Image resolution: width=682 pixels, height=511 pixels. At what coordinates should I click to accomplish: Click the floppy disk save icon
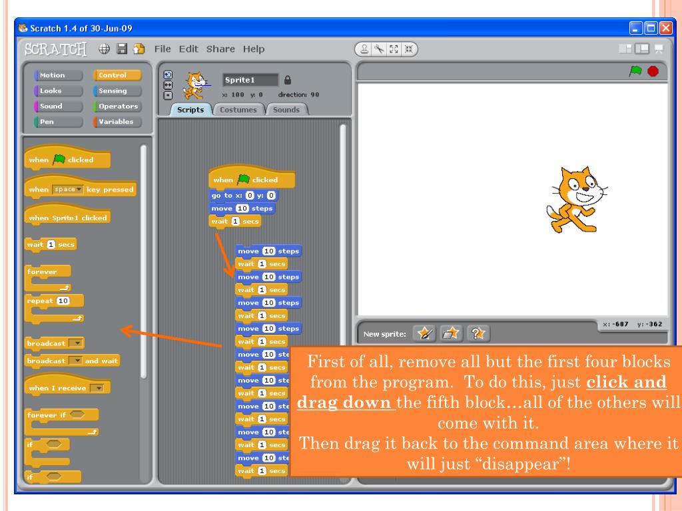(122, 49)
